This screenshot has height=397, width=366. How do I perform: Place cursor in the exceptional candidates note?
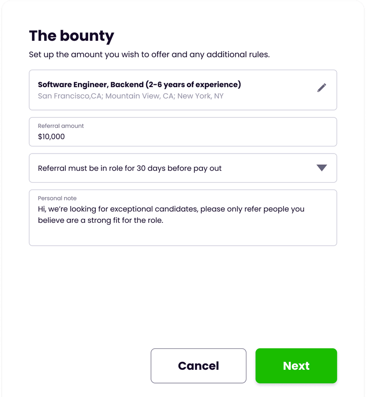(171, 209)
